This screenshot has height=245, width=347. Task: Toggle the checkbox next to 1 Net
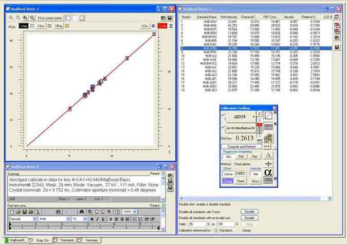pyautogui.click(x=33, y=25)
